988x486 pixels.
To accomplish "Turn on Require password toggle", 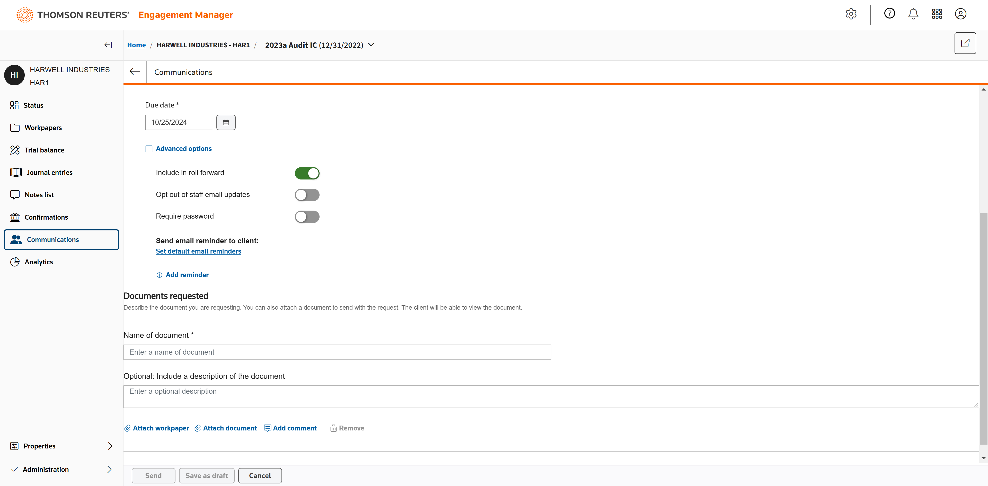I will point(307,217).
